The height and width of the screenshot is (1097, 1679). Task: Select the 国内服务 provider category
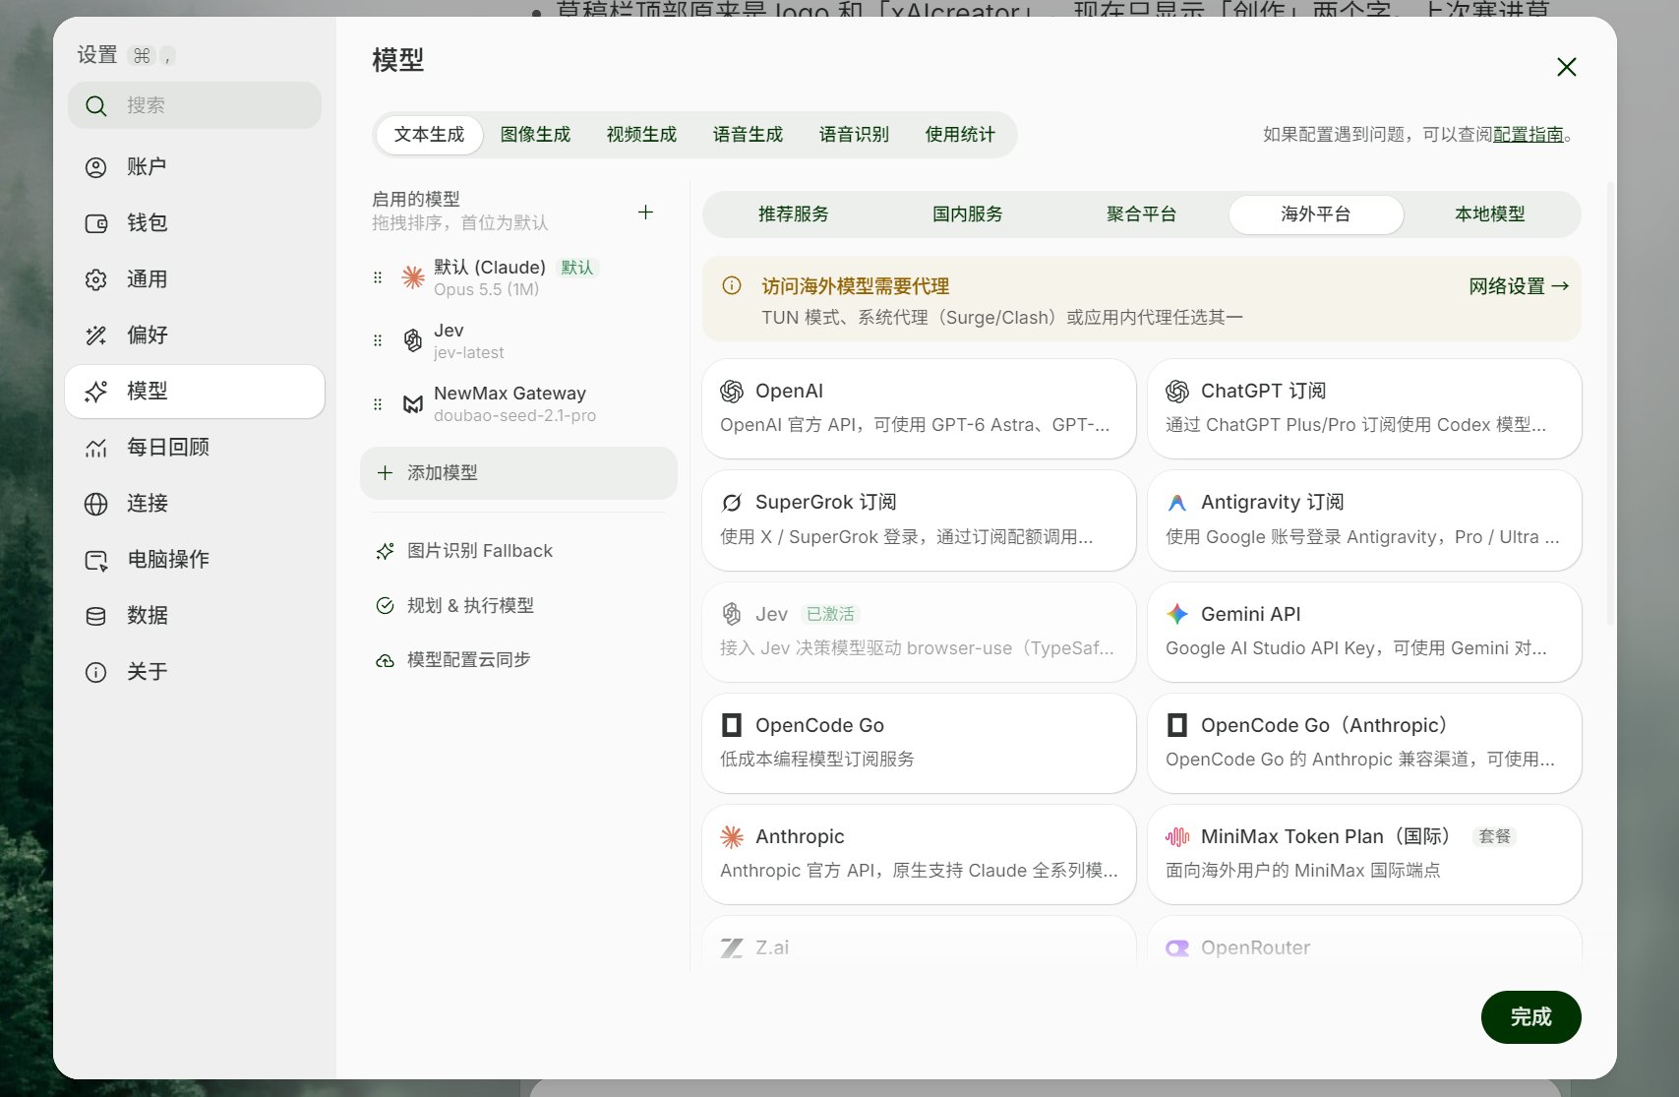click(968, 214)
